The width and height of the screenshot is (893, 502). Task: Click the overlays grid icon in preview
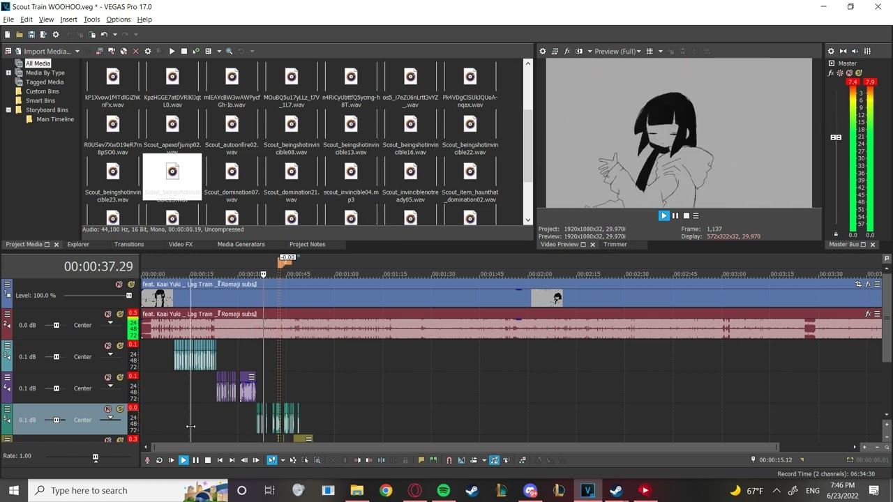tap(650, 51)
